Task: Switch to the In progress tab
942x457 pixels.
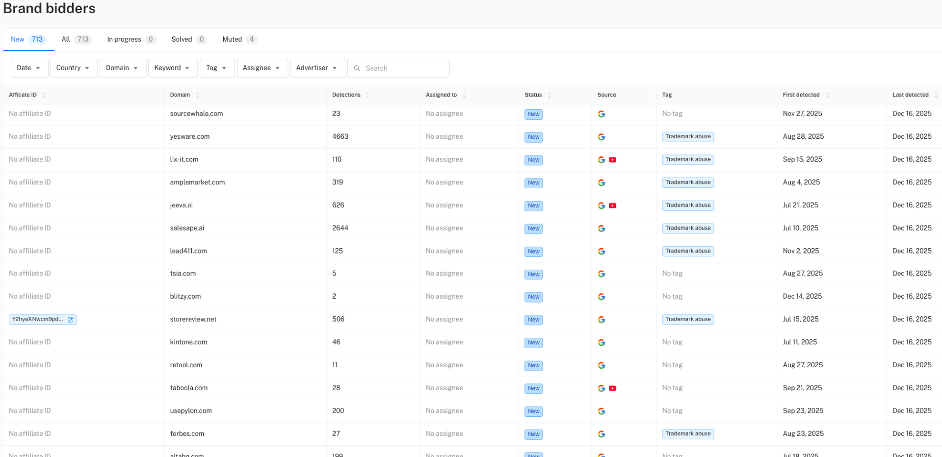Action: [x=131, y=39]
